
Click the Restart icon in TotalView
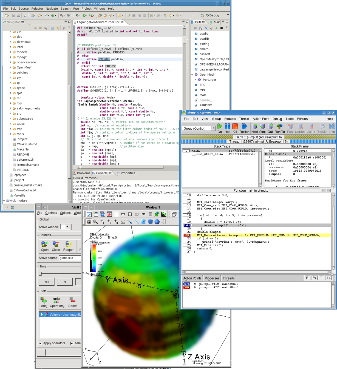point(244,127)
